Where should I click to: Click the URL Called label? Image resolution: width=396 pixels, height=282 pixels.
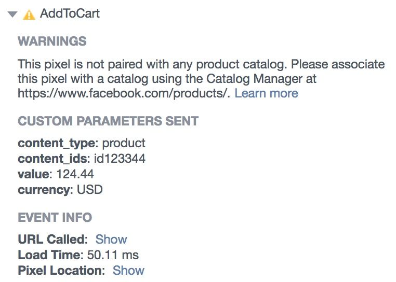click(53, 239)
